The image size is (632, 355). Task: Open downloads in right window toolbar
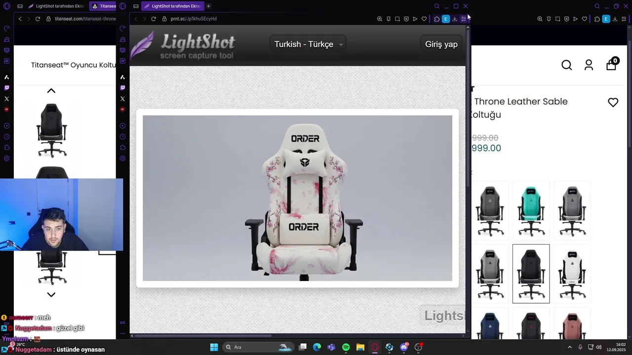pyautogui.click(x=615, y=19)
